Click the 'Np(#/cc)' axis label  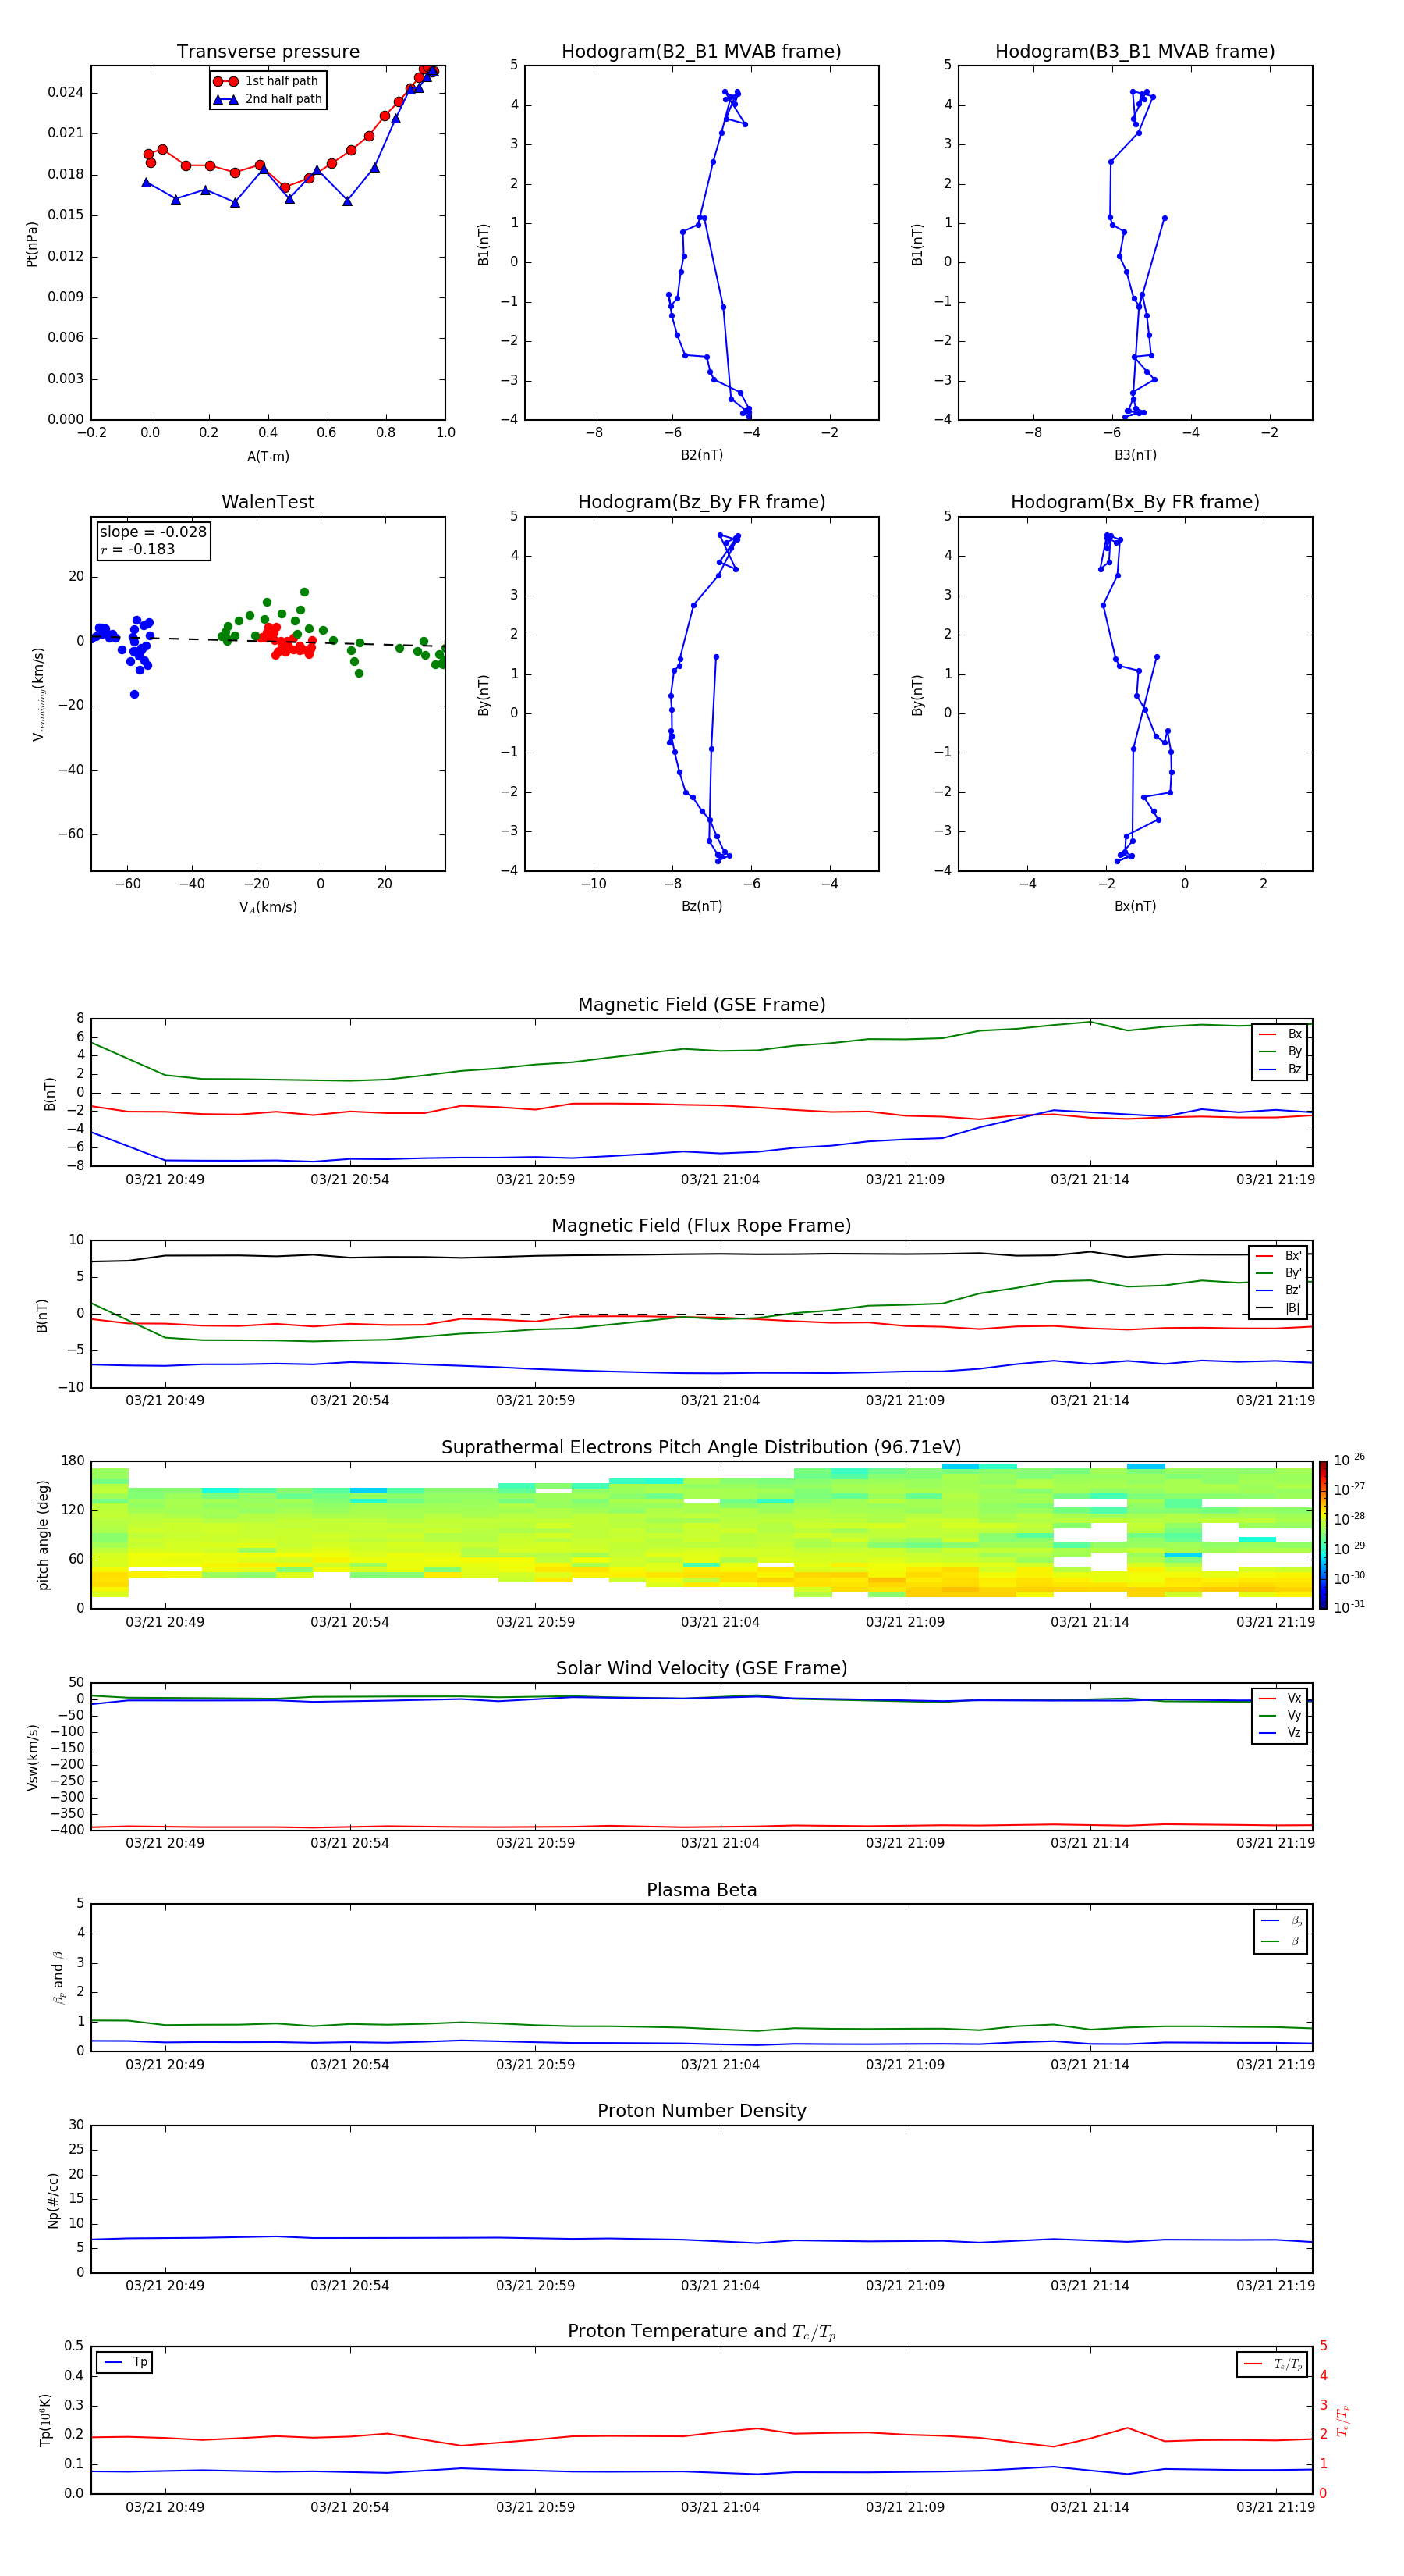click(x=53, y=2199)
